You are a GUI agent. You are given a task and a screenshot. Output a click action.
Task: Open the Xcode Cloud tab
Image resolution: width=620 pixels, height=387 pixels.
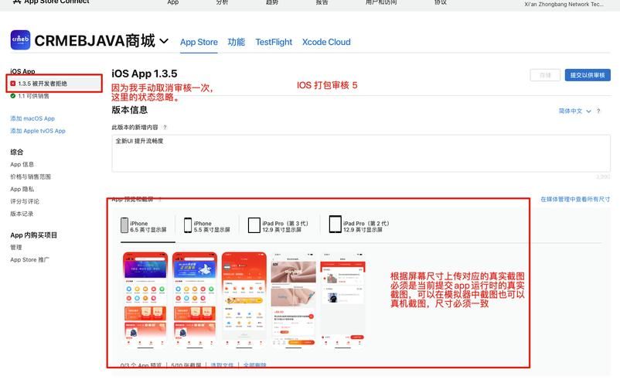(x=326, y=42)
